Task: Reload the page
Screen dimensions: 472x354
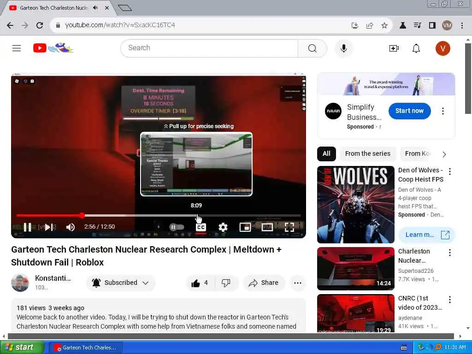Action: point(40,25)
